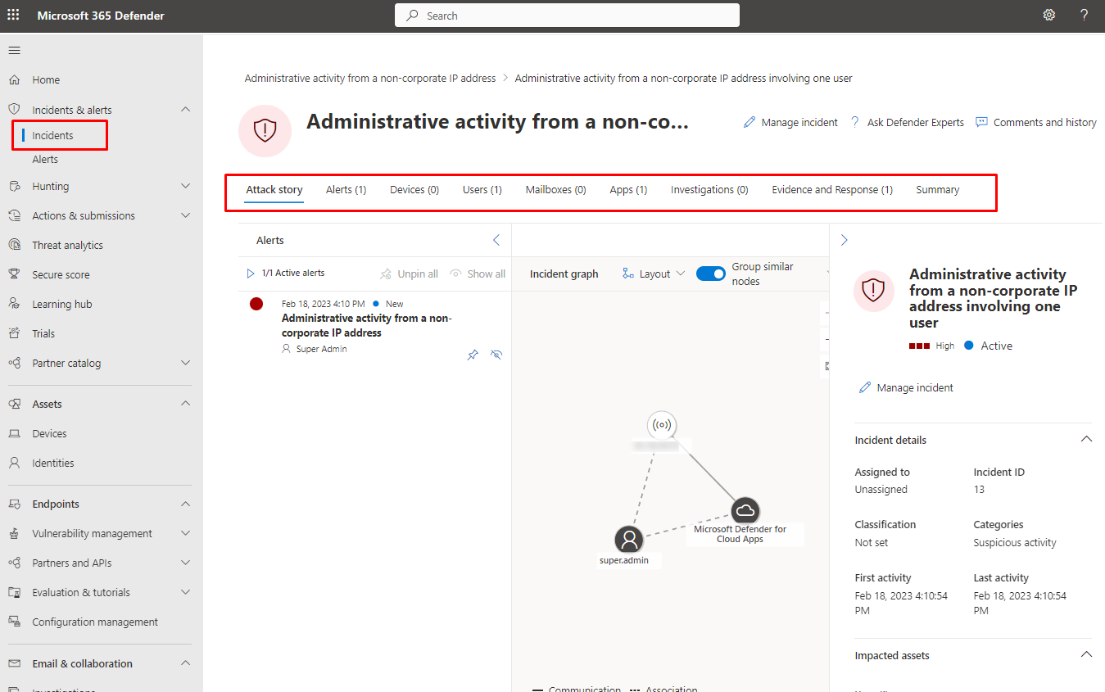Click Ask Defender Experts link
Image resolution: width=1105 pixels, height=692 pixels.
907,123
